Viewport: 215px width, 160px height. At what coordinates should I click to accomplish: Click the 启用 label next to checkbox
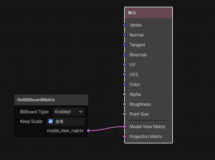tap(59, 122)
